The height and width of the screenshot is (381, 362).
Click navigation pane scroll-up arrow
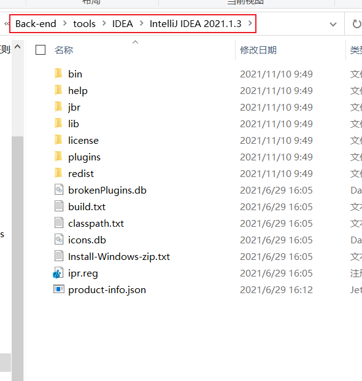point(17,47)
